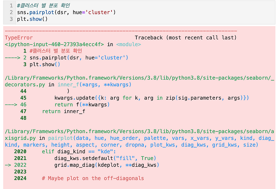Click 'return f(**kwargs)' on line 46
Viewport: 277px width, 189px height.
click(x=82, y=105)
